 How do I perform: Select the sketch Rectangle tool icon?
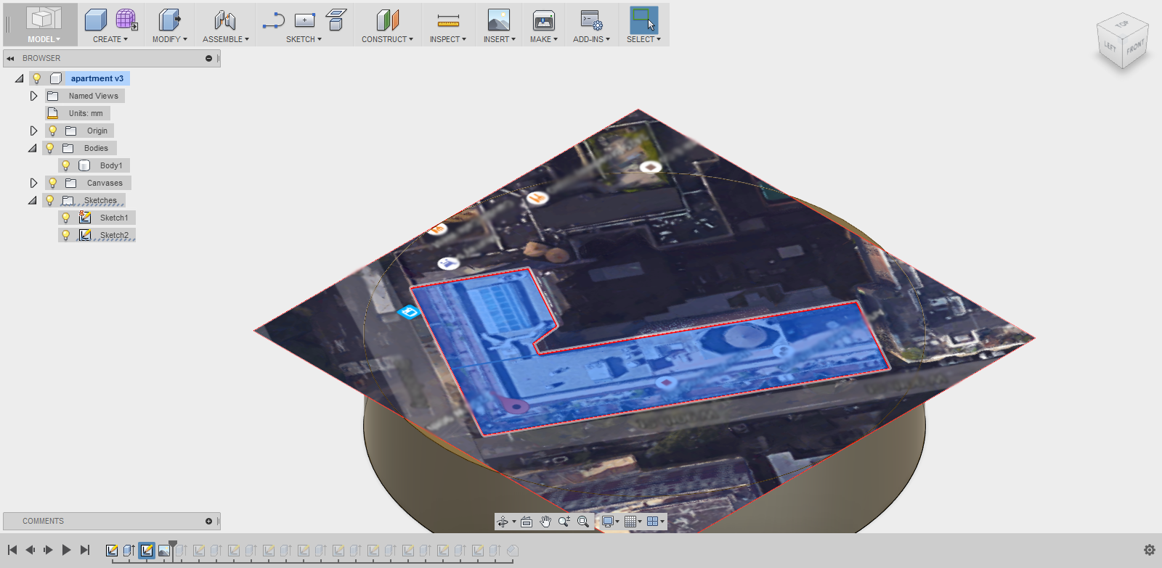click(304, 20)
